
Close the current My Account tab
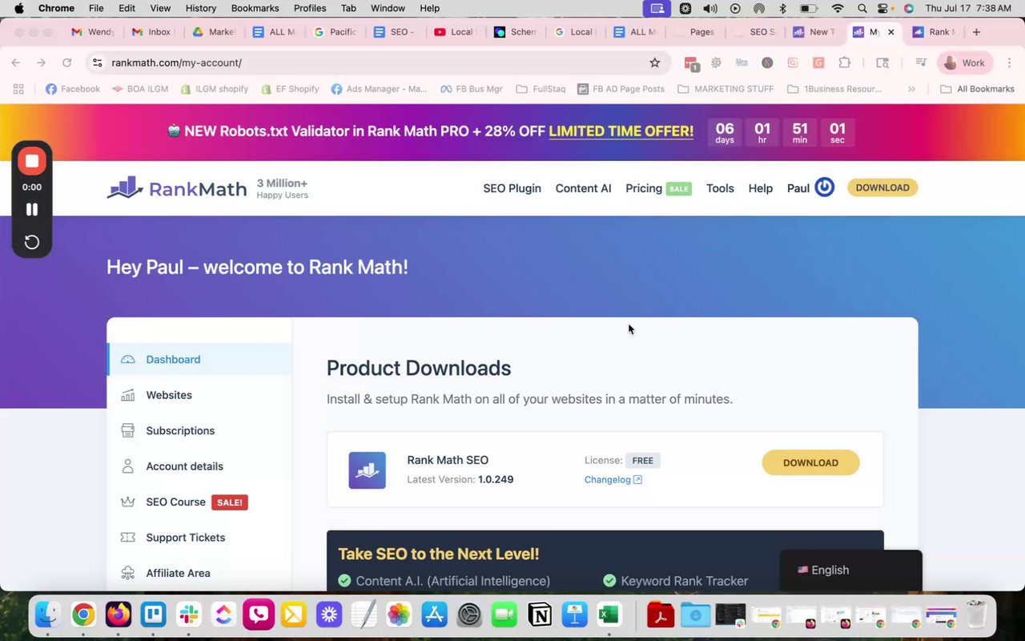[890, 32]
